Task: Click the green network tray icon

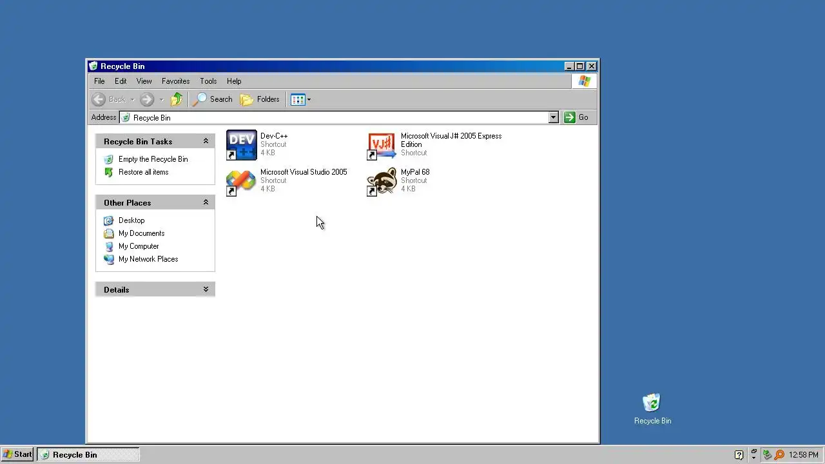Action: [767, 455]
